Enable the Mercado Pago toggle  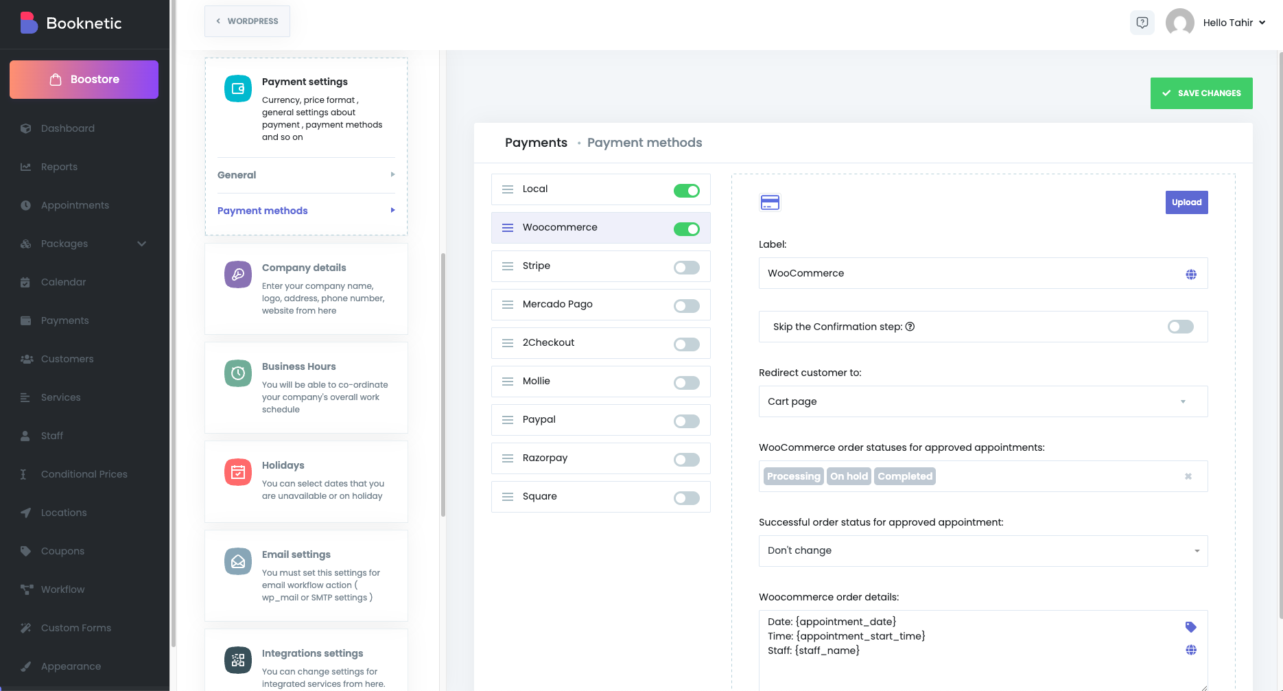pyautogui.click(x=687, y=306)
